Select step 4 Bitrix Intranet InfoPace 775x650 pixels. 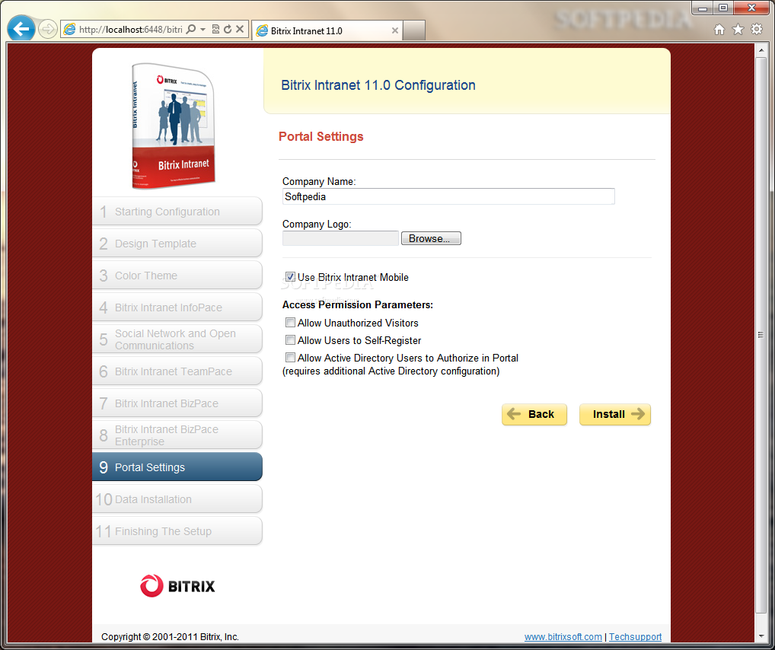(x=177, y=307)
